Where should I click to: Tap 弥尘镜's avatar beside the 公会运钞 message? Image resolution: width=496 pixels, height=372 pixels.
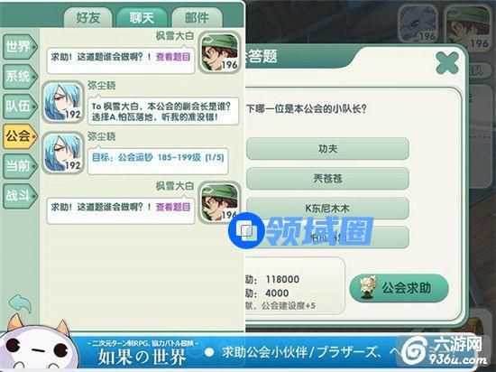pyautogui.click(x=63, y=153)
